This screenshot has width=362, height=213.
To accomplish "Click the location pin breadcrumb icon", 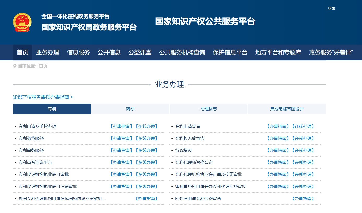I will pyautogui.click(x=14, y=66).
